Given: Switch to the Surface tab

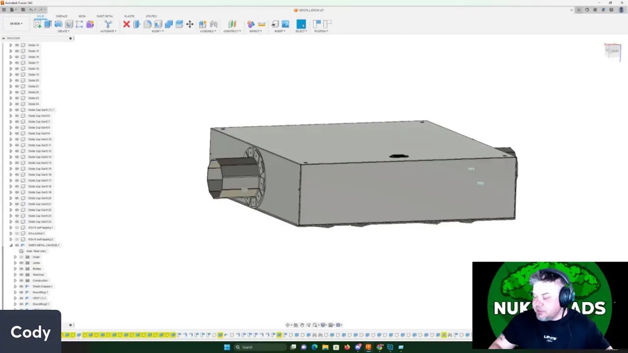Looking at the screenshot, I should [x=62, y=16].
